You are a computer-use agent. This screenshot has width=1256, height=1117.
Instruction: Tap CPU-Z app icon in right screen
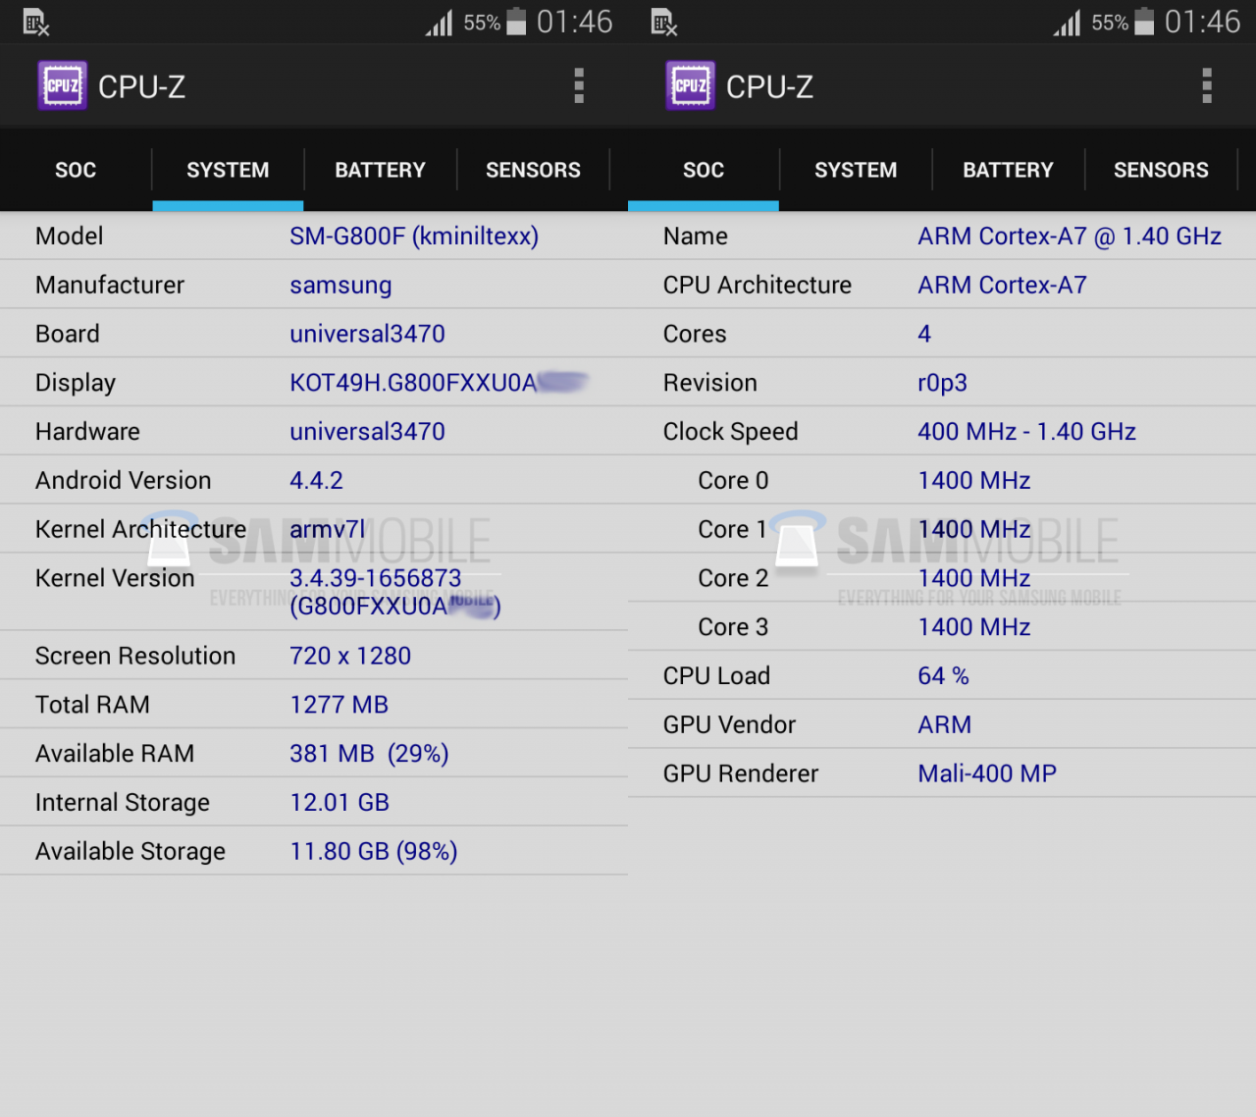point(691,85)
